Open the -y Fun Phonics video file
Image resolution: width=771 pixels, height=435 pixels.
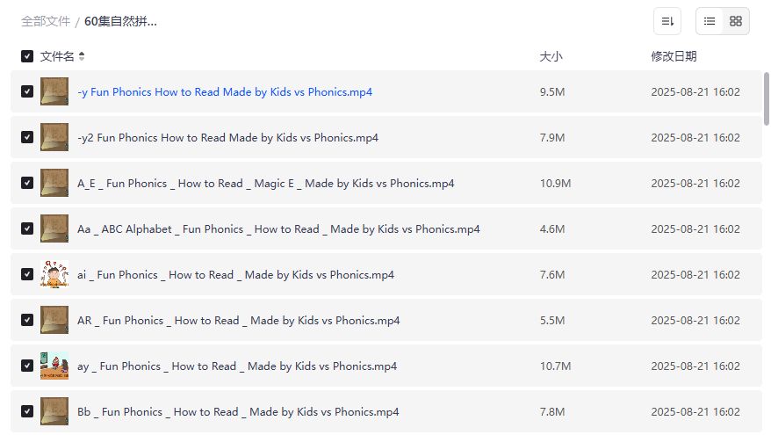pos(225,92)
